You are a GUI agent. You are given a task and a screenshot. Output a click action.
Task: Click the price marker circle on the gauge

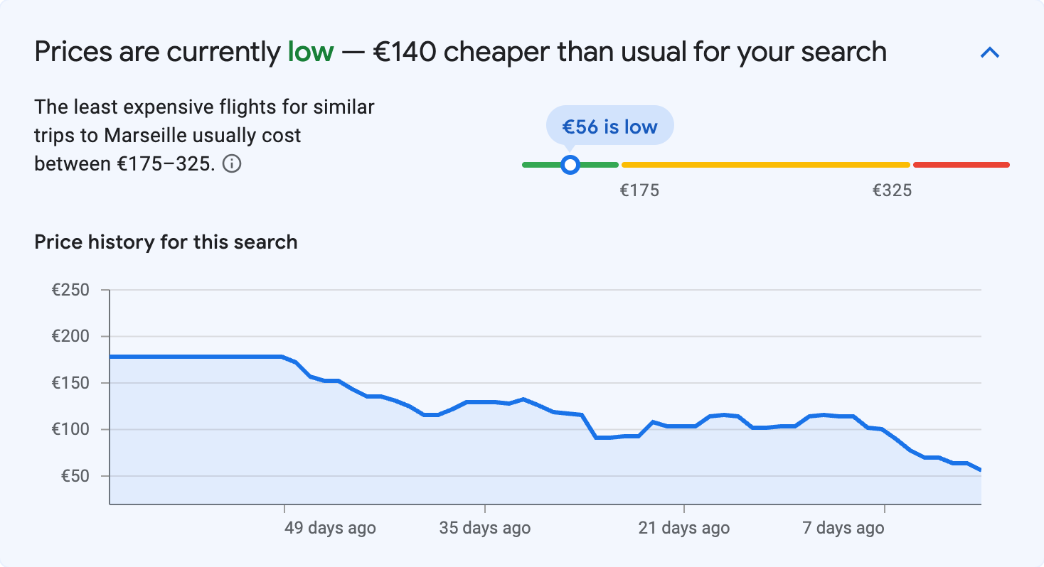[570, 164]
